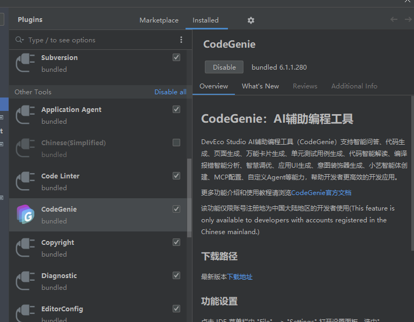Click the CodeGenie: AI辅助编程工具 heading
Image resolution: width=414 pixels, height=322 pixels.
[277, 118]
